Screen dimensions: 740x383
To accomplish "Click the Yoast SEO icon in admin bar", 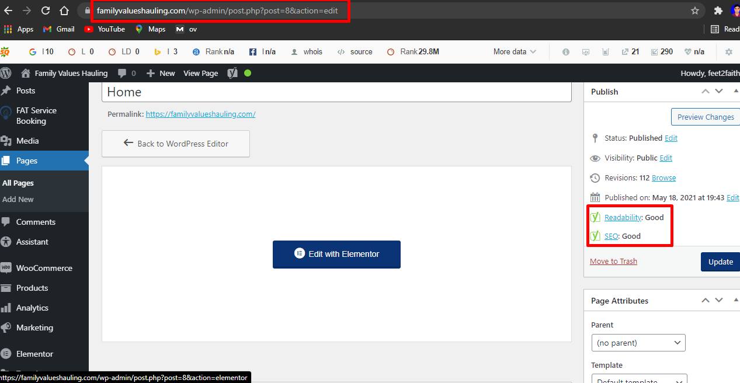I will [232, 73].
